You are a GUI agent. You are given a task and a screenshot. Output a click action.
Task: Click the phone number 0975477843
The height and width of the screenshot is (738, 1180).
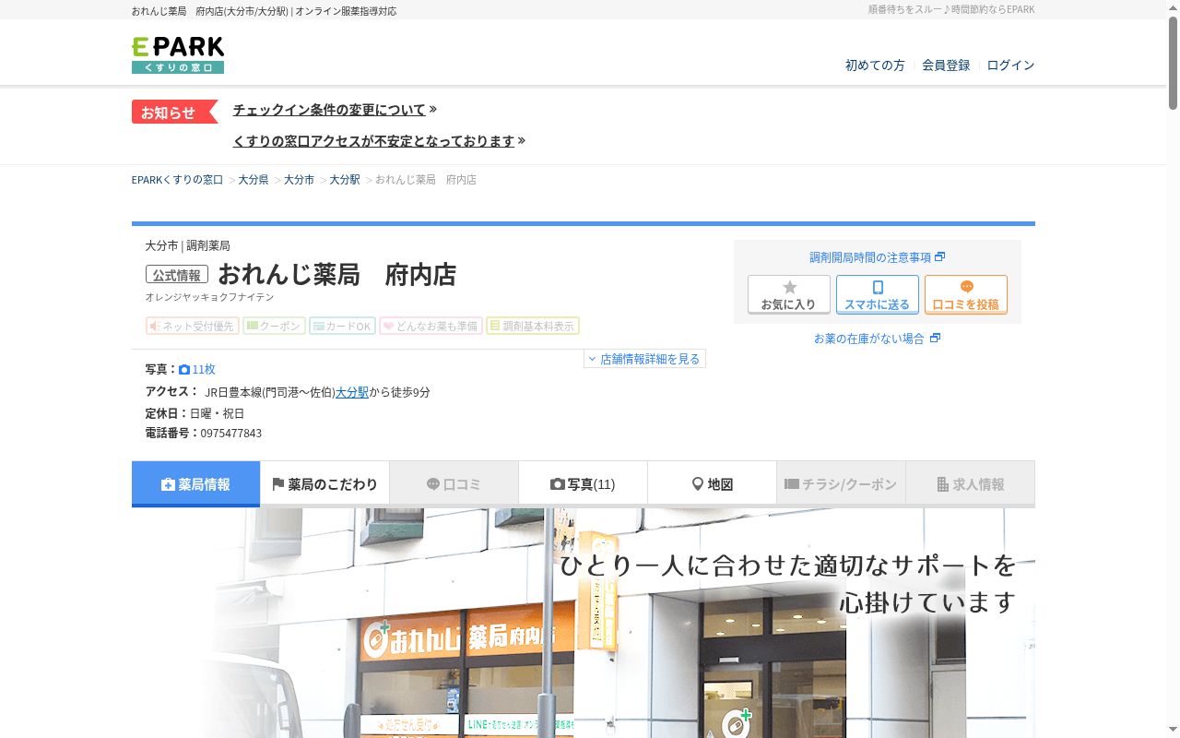231,434
